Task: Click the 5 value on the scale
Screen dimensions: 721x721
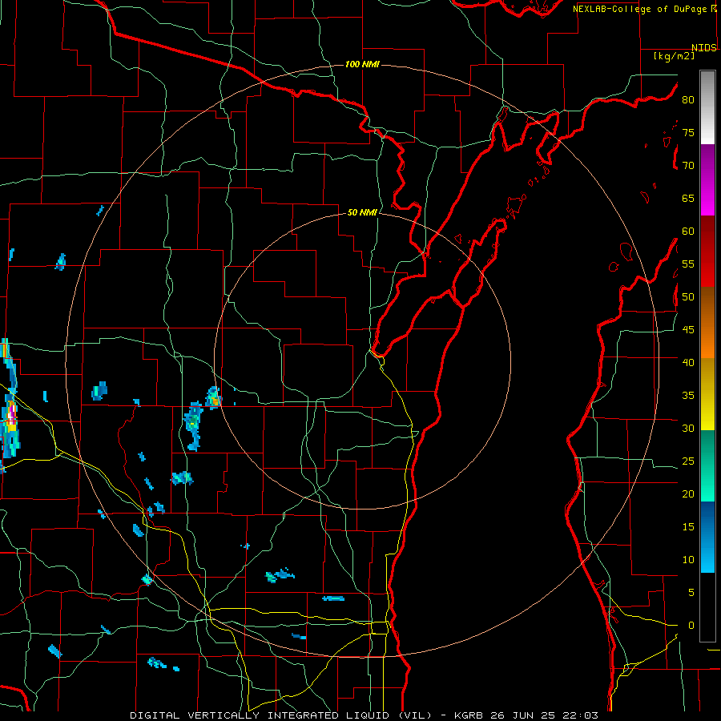Action: point(691,593)
